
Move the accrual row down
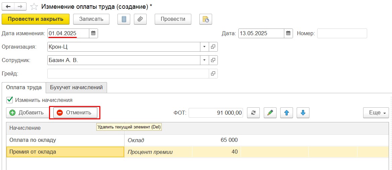[x=303, y=113]
